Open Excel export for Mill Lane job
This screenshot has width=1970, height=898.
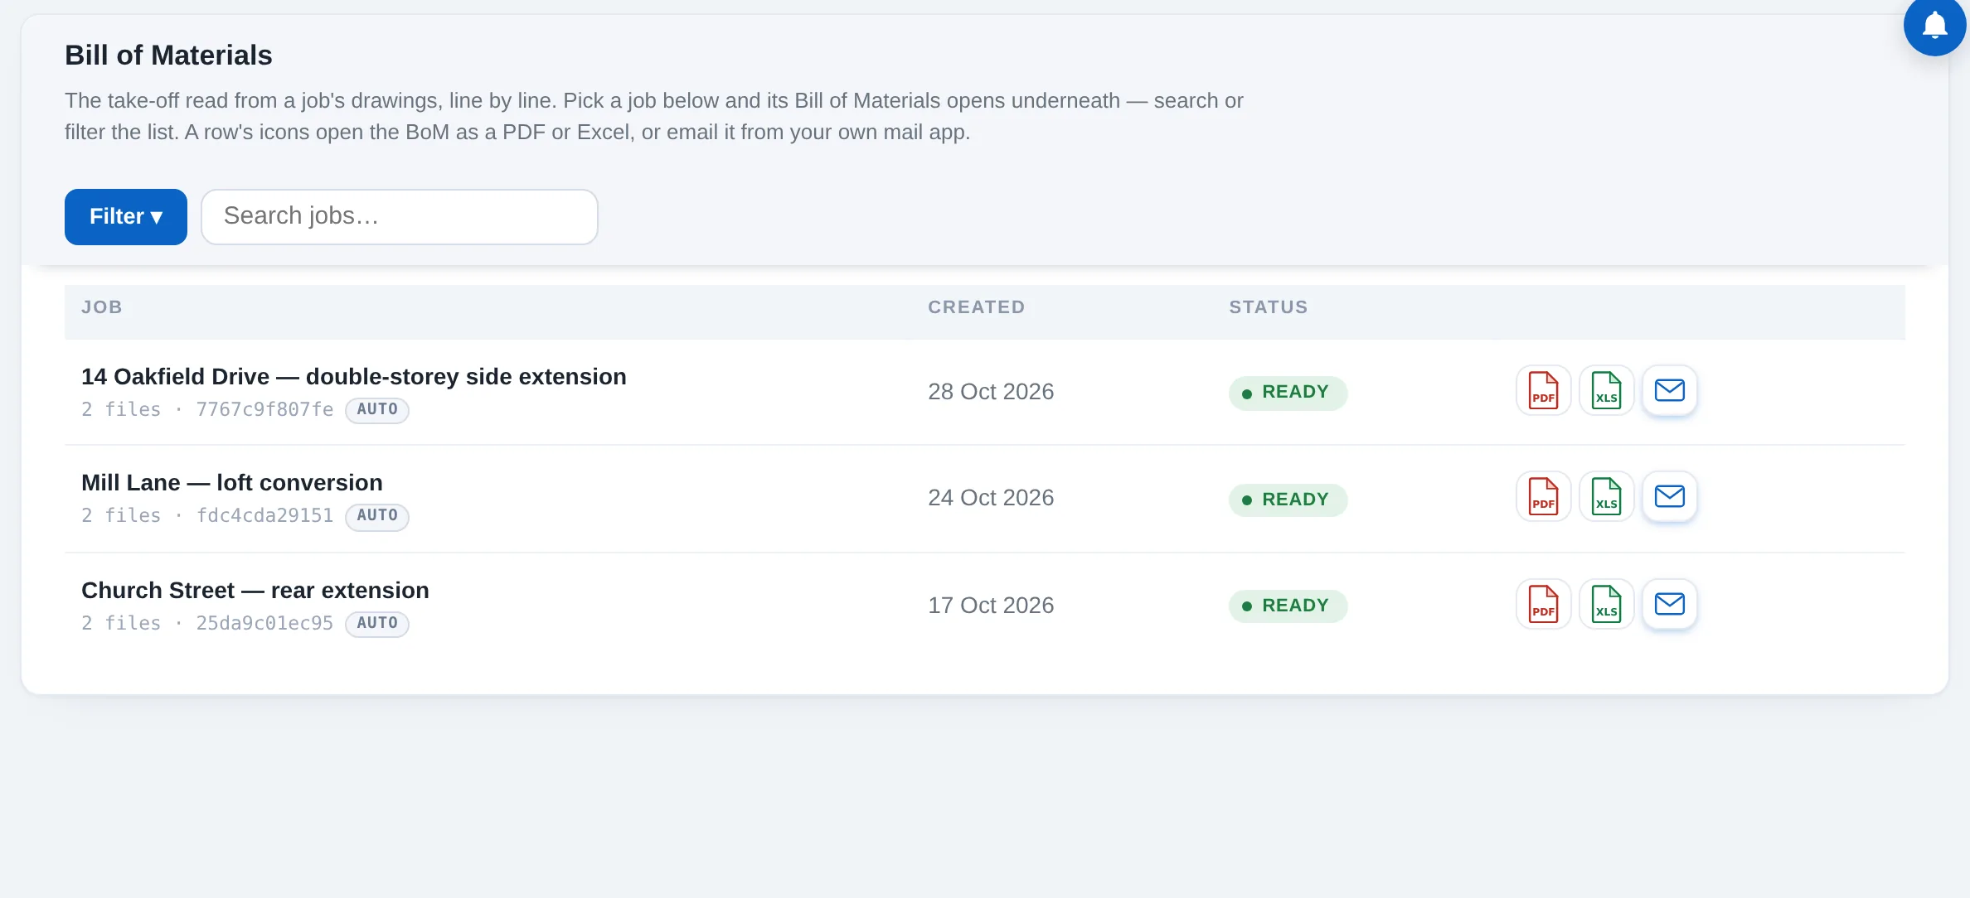coord(1606,496)
